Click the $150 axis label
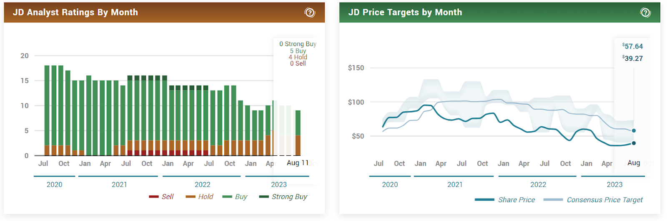The width and height of the screenshot is (667, 221). tap(356, 68)
